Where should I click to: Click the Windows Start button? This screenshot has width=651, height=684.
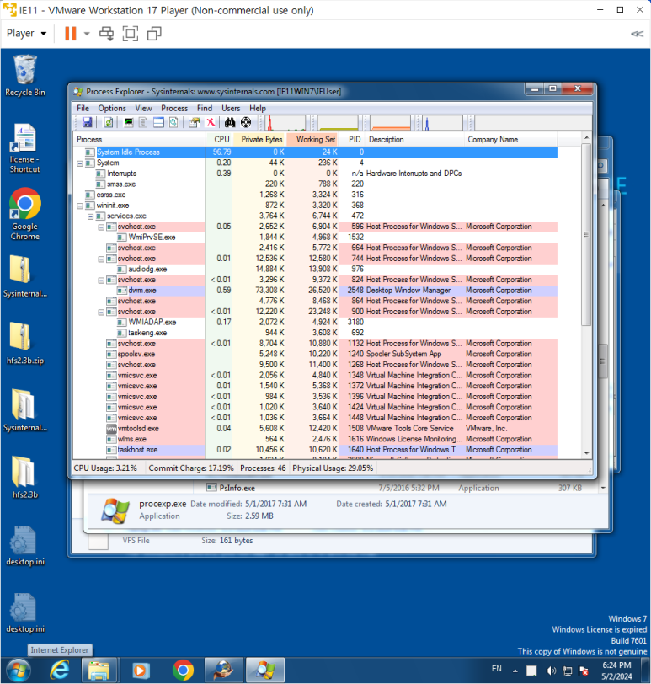18,670
